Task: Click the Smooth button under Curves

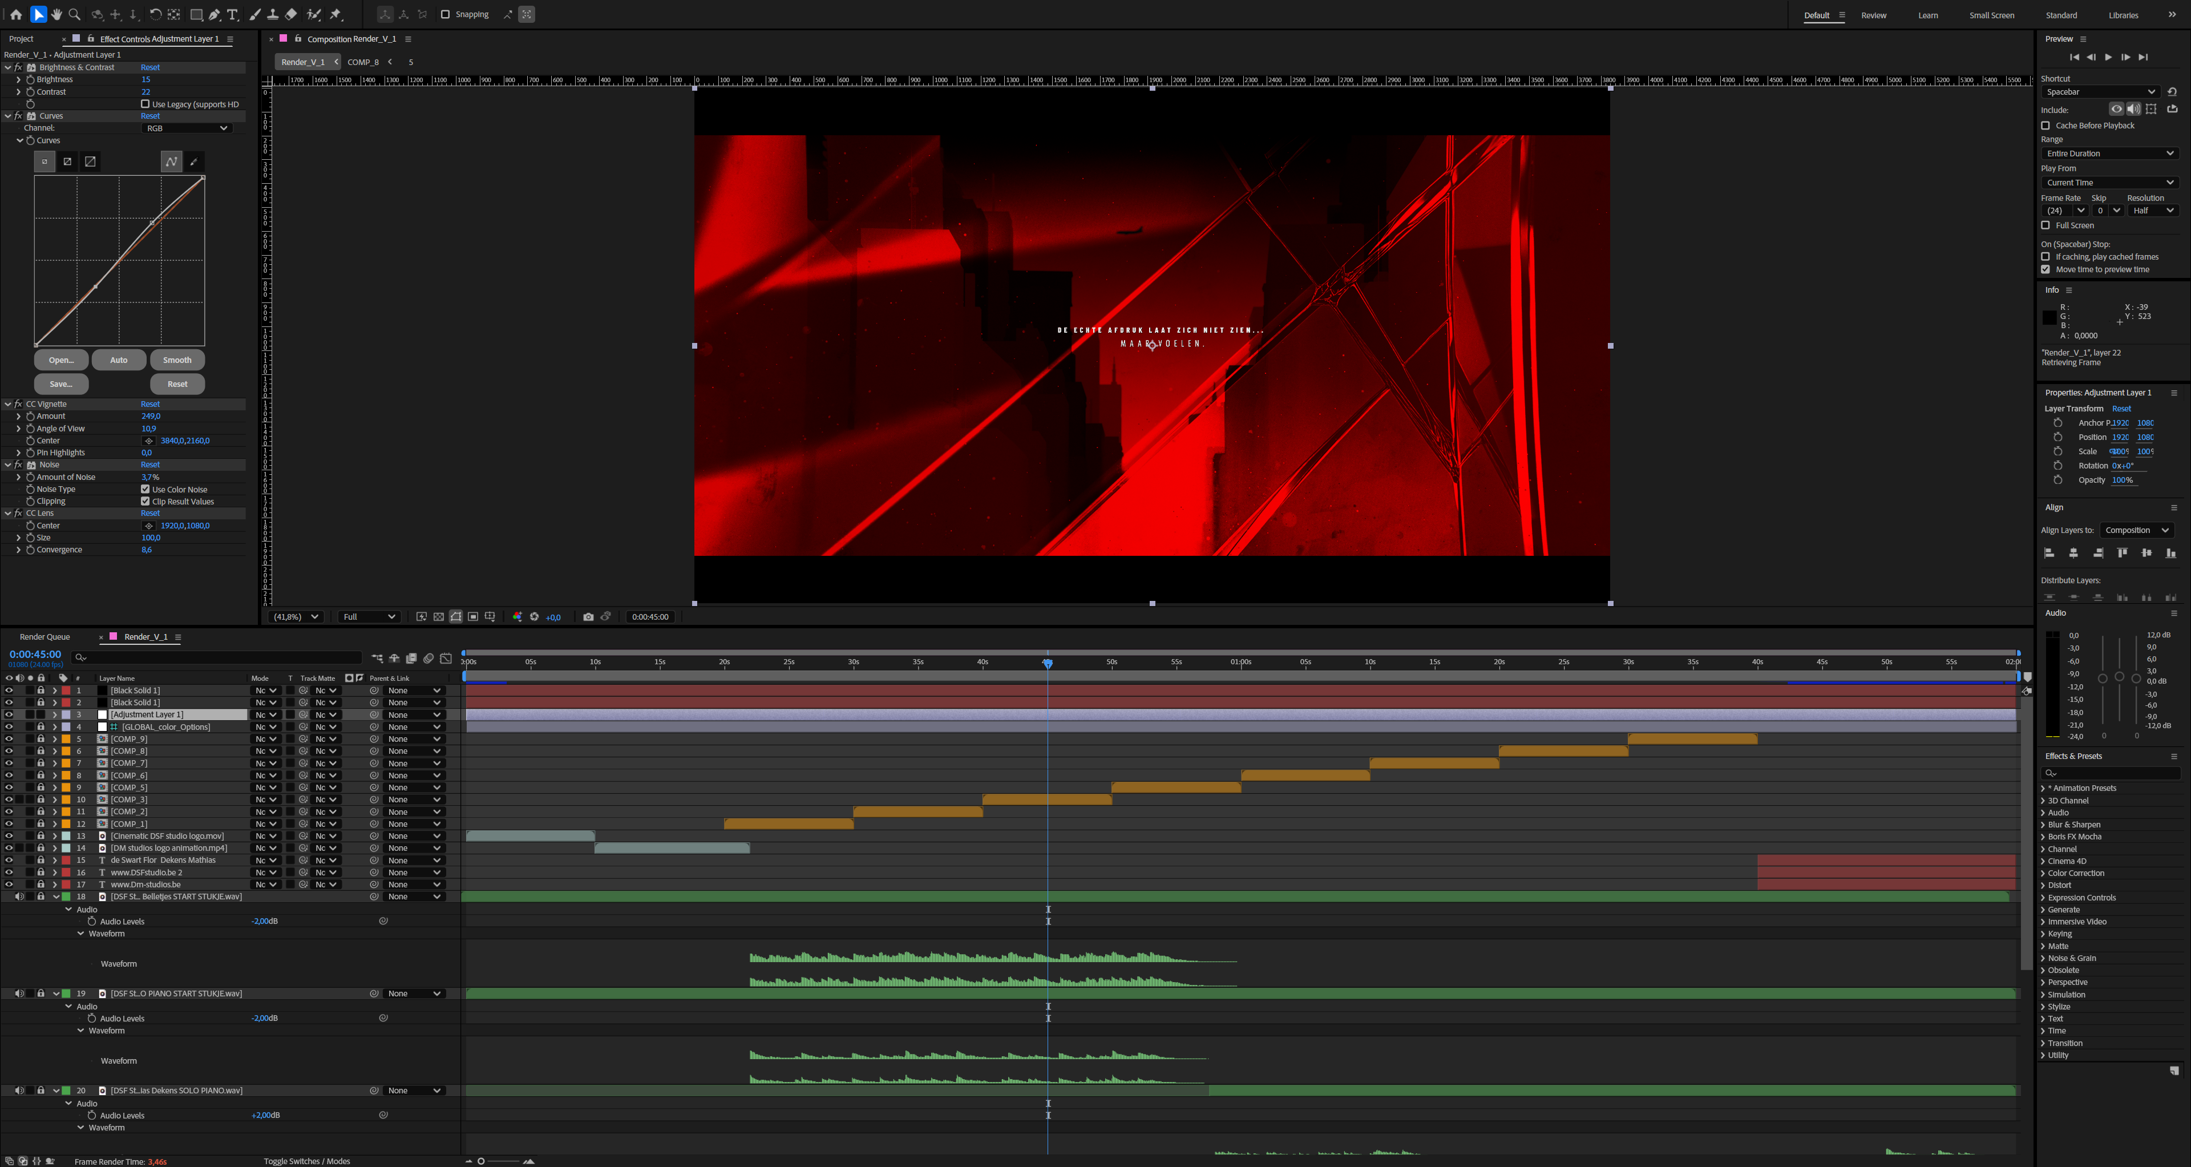Action: [177, 361]
